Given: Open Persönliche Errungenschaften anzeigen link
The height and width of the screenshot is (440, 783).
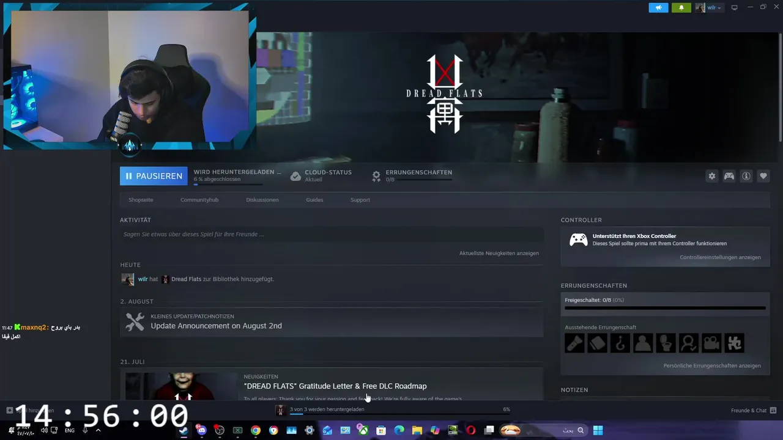Looking at the screenshot, I should [x=712, y=365].
